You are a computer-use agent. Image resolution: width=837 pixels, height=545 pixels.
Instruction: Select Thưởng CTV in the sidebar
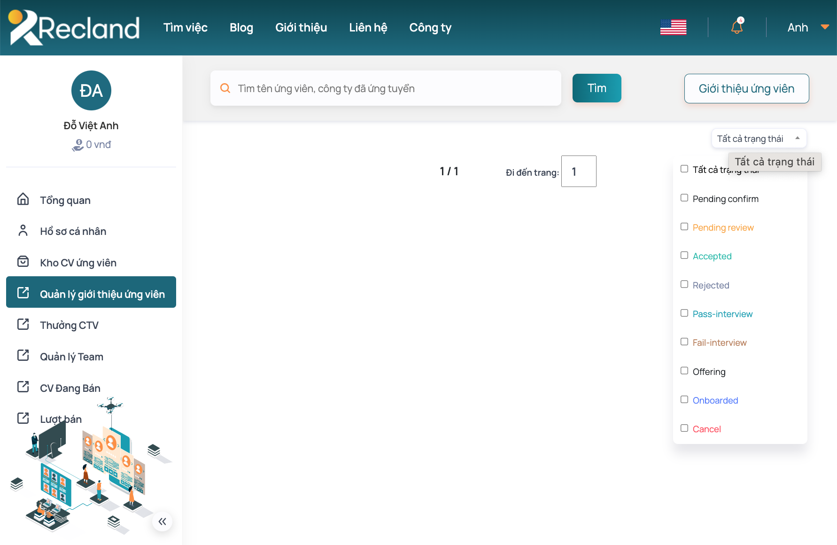69,325
